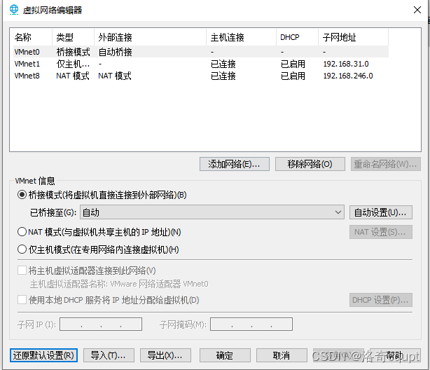Sort by the 主机连接 column header
The image size is (430, 370).
coord(241,37)
